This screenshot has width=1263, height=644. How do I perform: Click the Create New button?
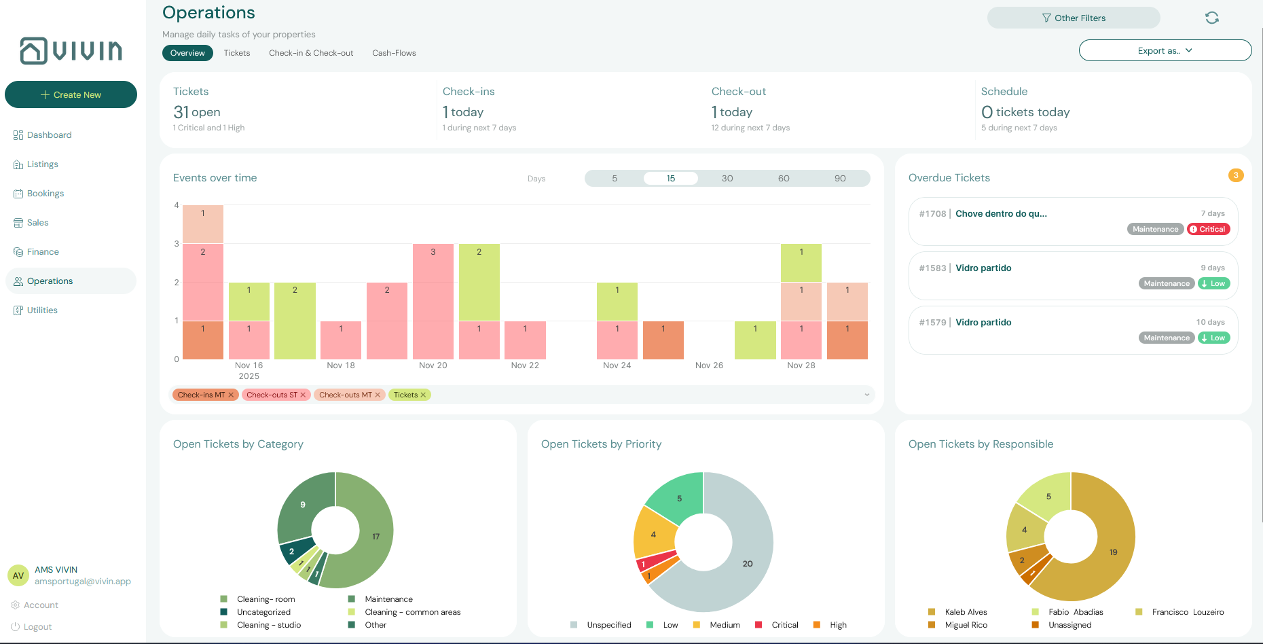[71, 94]
